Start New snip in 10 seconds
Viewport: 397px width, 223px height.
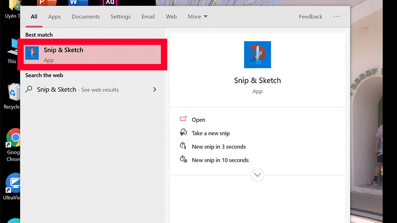point(220,160)
